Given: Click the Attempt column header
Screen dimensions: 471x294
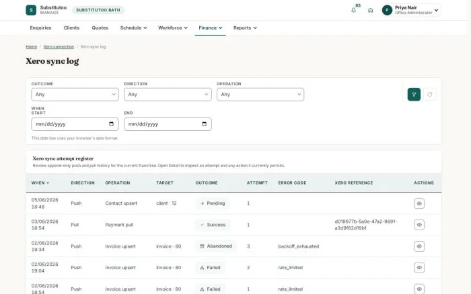Looking at the screenshot, I should point(257,183).
